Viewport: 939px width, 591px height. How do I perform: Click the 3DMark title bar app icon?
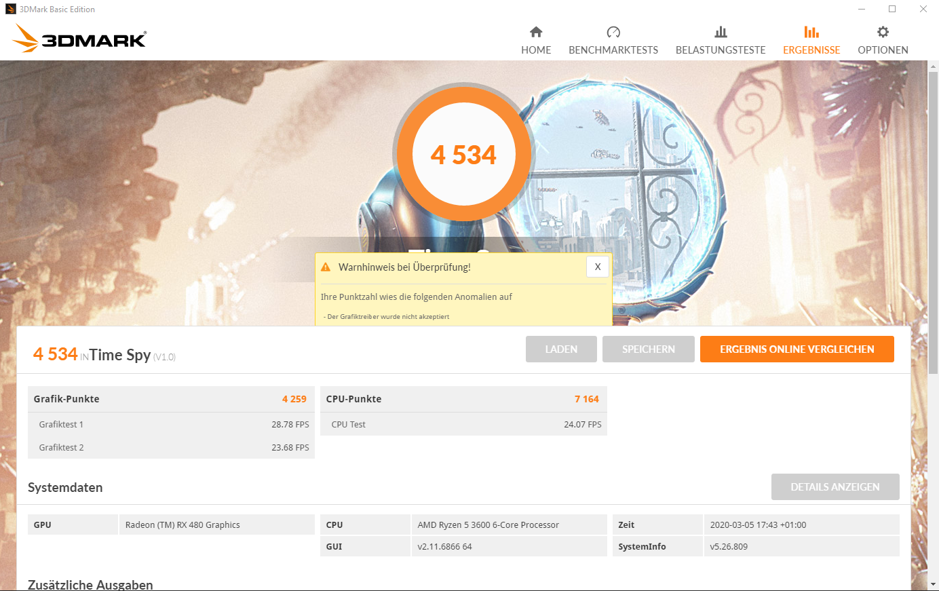(10, 9)
